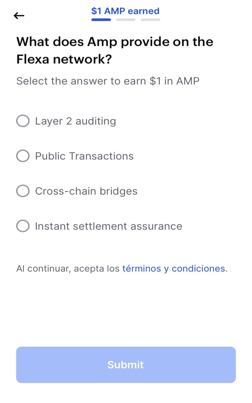Viewport: 252px width, 403px height.
Task: Select the Cross-chain bridges radio button
Action: (x=23, y=191)
